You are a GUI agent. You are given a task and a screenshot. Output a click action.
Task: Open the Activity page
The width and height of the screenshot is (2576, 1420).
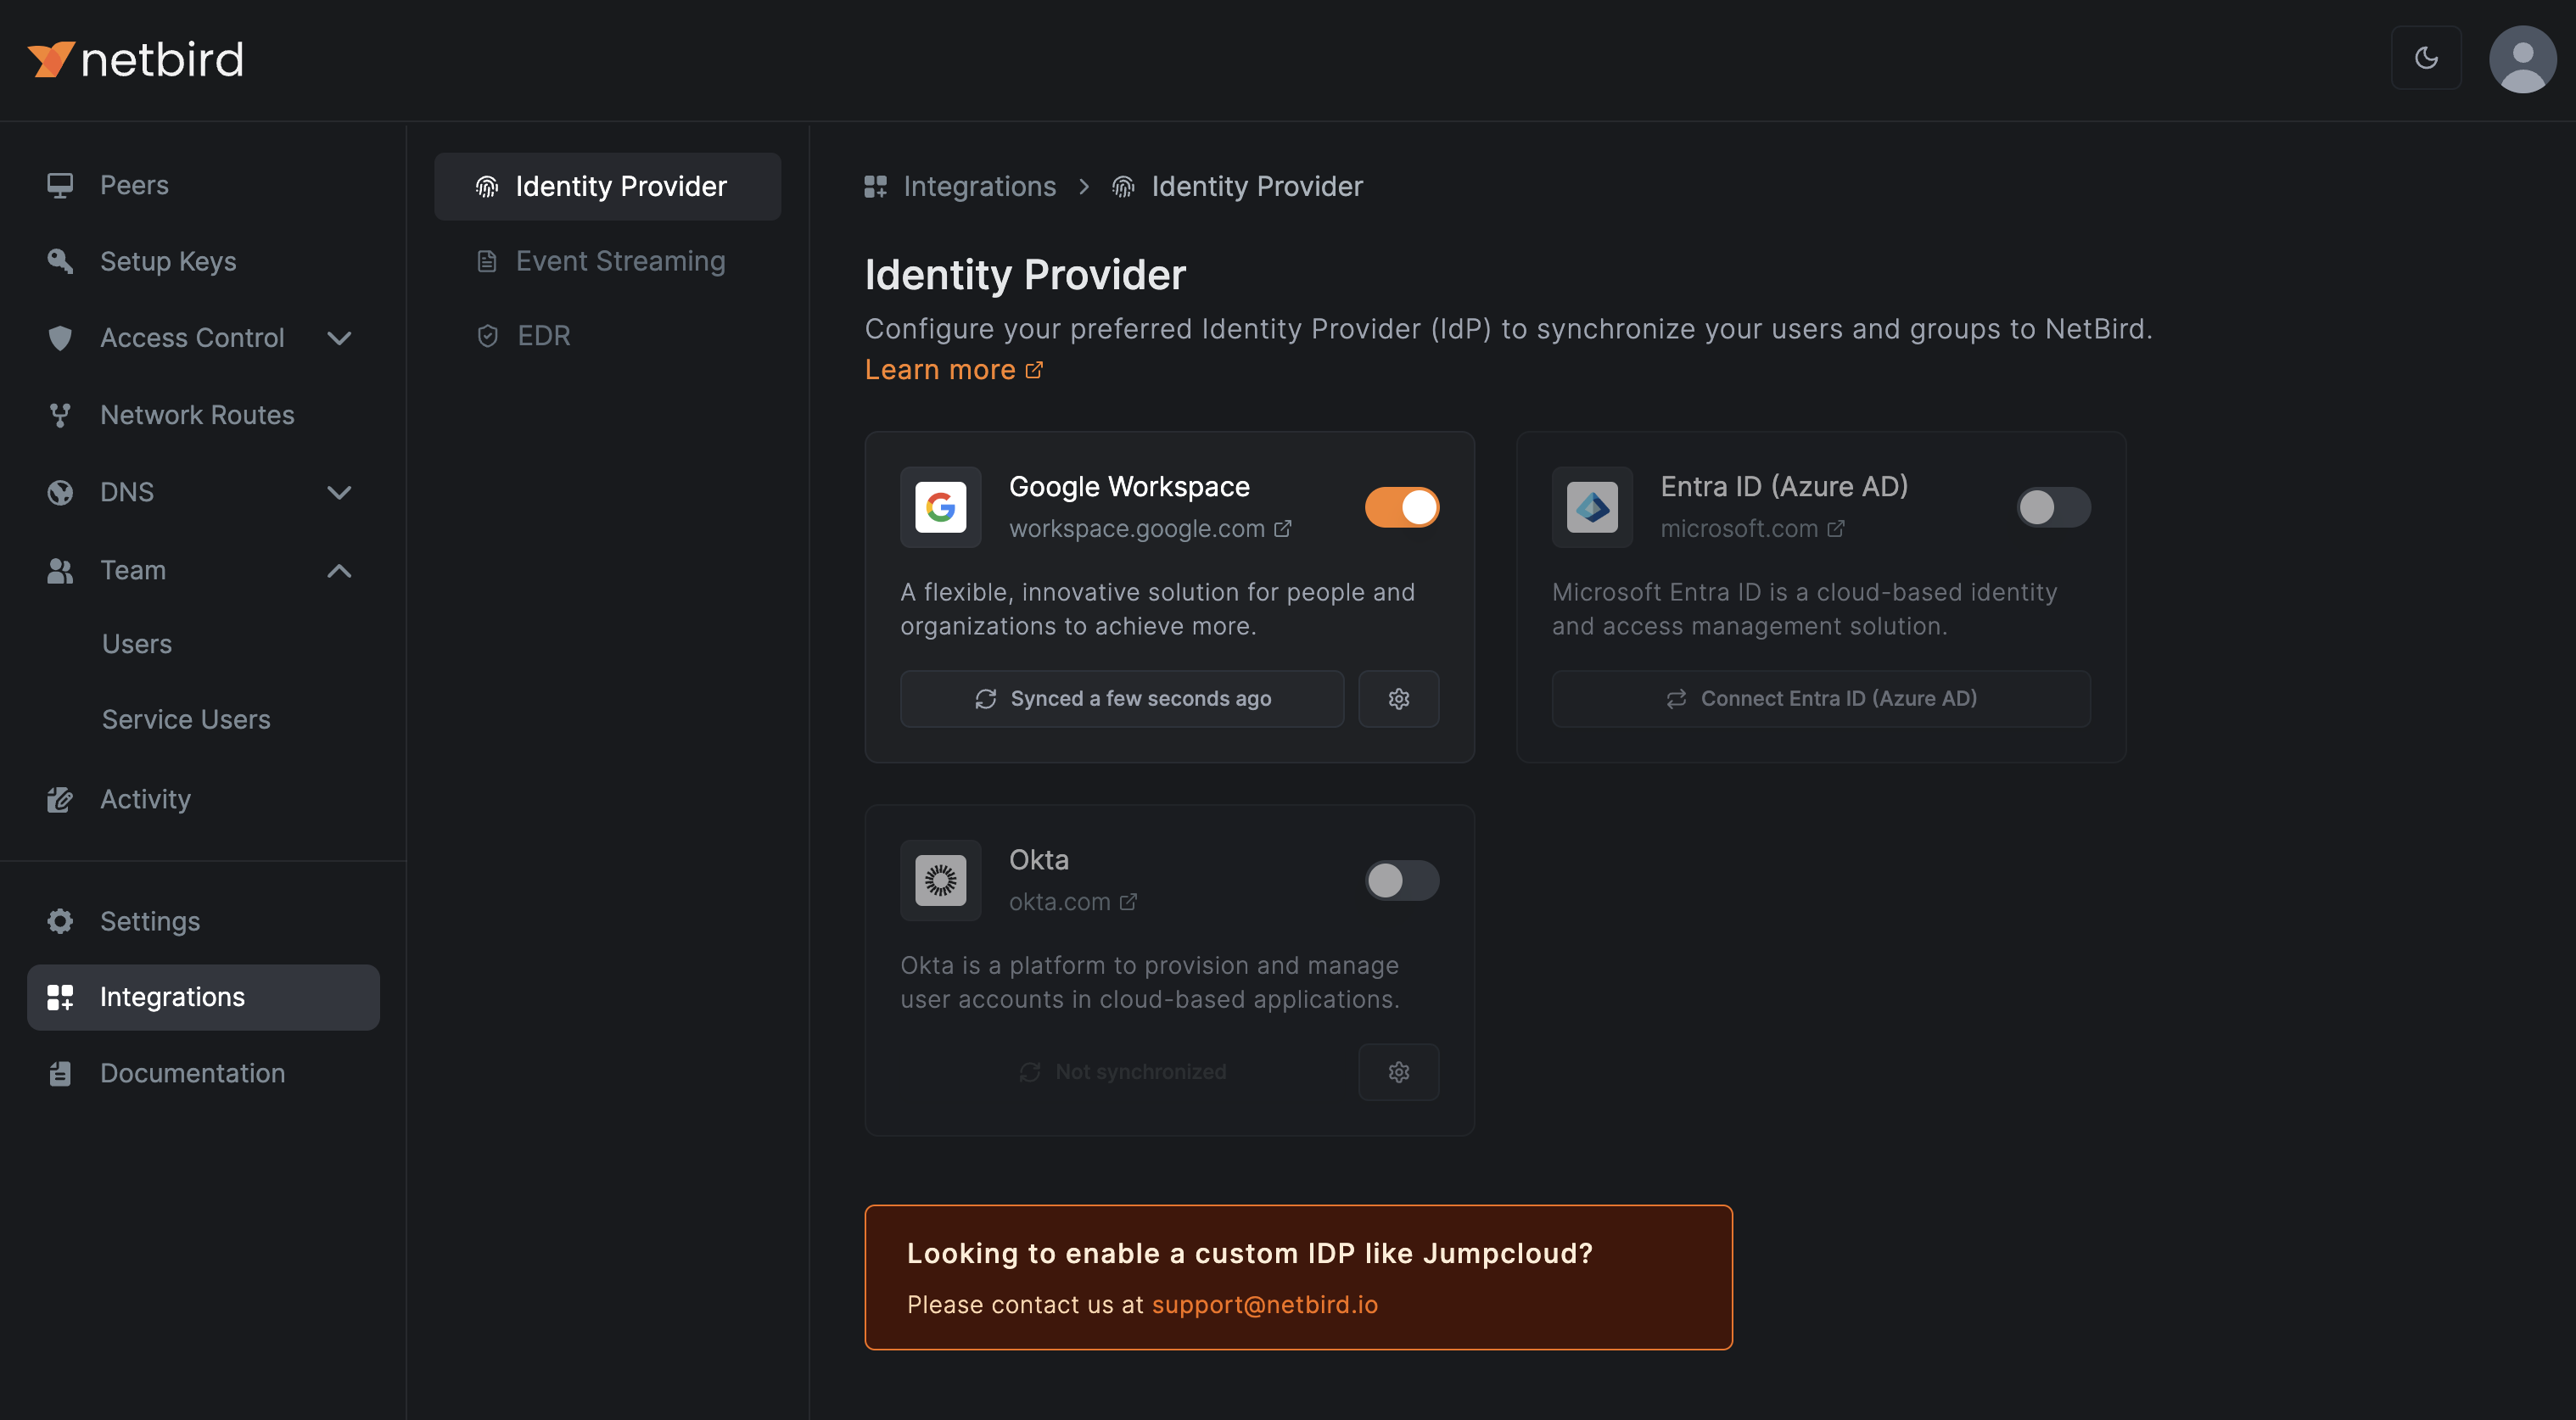click(x=145, y=799)
